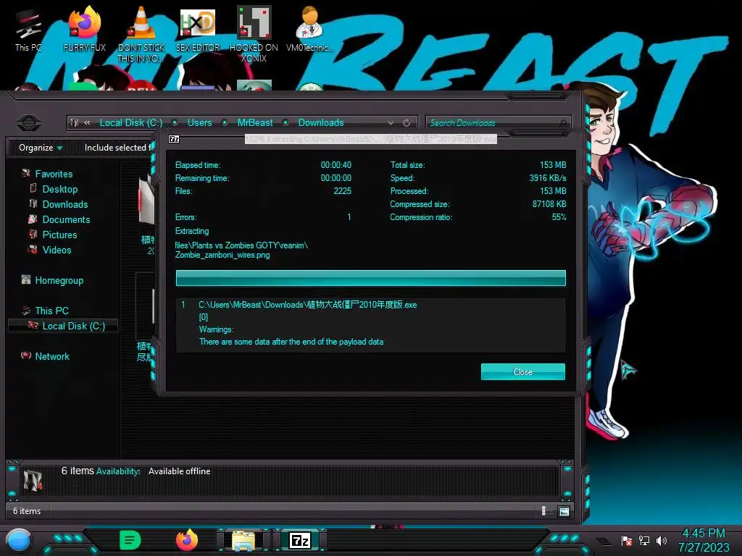This screenshot has width=742, height=556.
Task: Open the This PC desktop icon
Action: [x=28, y=30]
